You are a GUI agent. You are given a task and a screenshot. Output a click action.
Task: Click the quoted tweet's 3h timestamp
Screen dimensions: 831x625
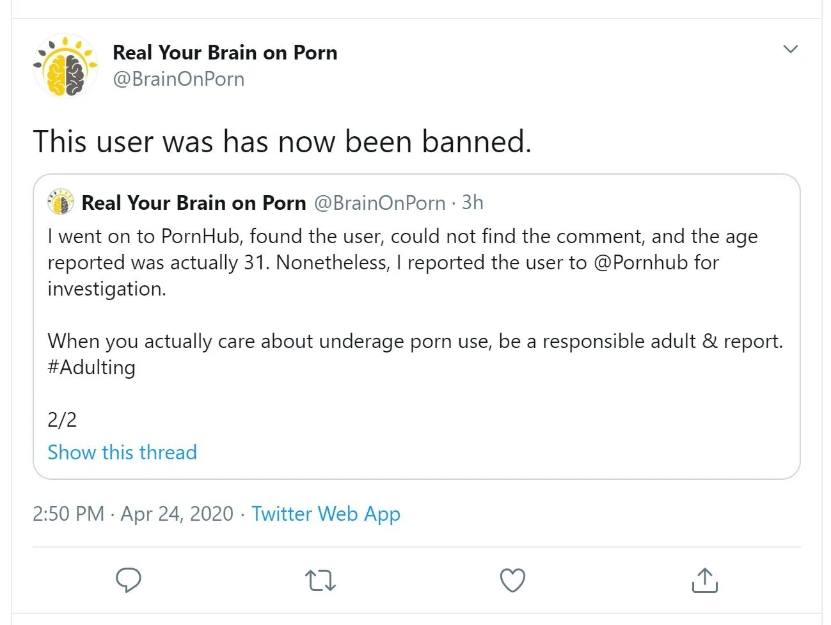point(473,203)
